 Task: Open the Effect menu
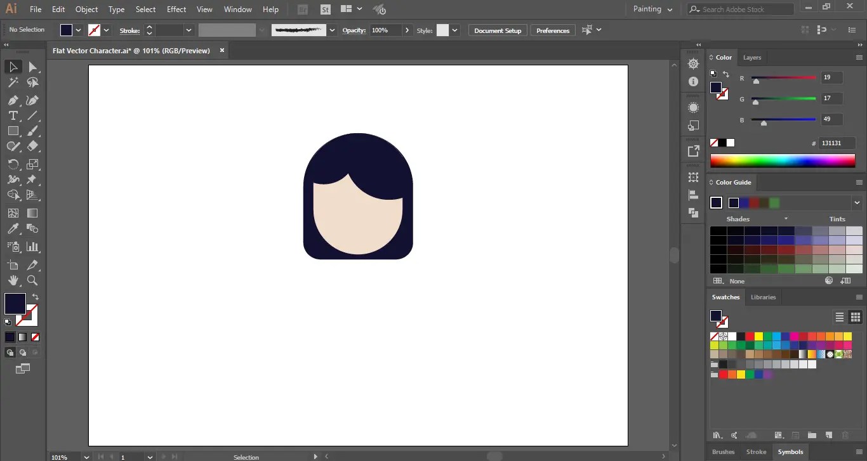tap(176, 10)
